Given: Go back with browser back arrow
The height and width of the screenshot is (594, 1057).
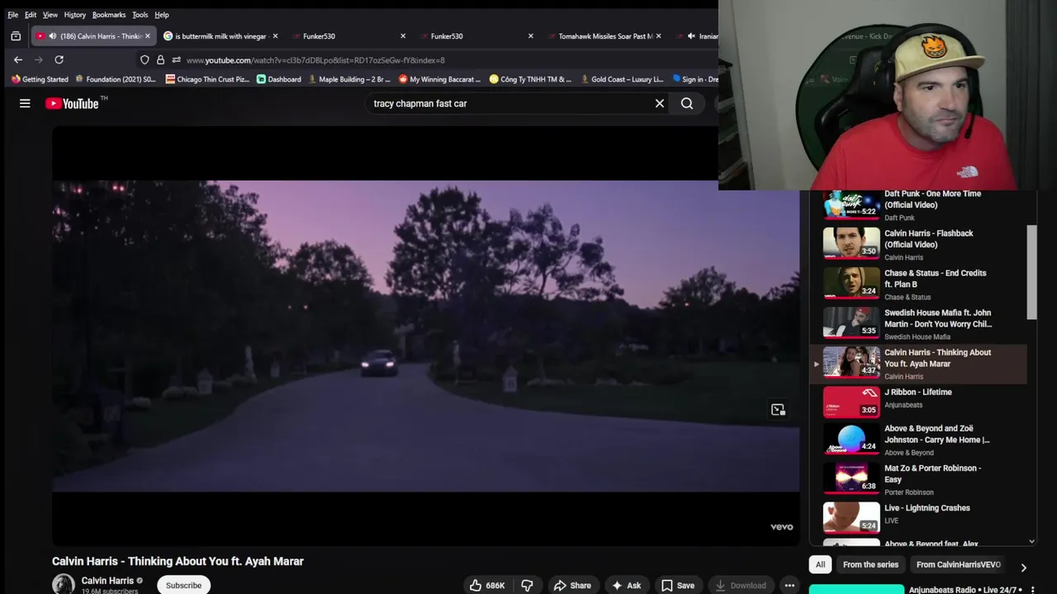Looking at the screenshot, I should [18, 59].
